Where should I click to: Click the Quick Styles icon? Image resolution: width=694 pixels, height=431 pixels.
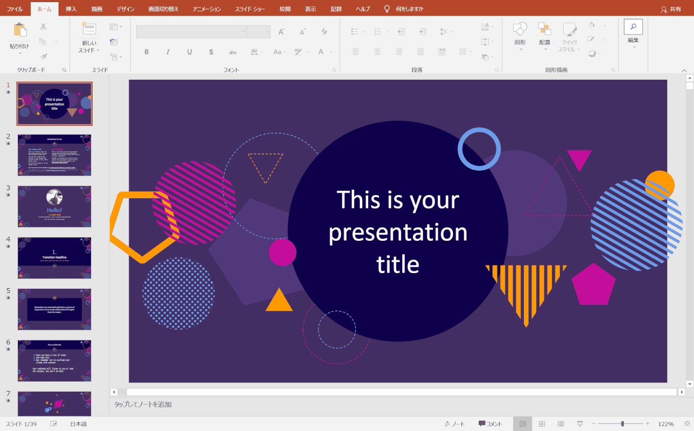[570, 30]
